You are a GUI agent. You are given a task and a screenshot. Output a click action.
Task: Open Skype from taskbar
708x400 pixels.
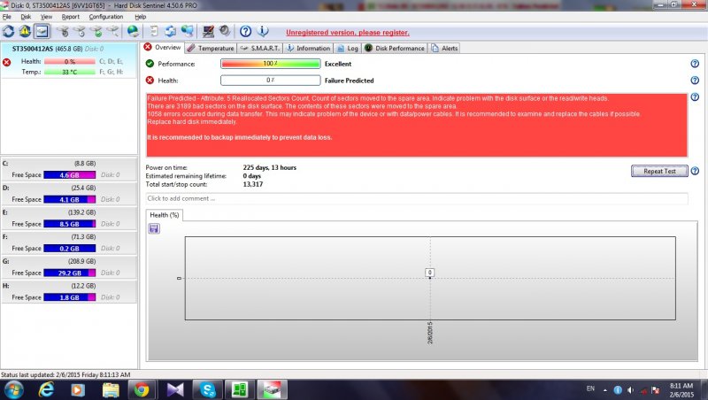click(207, 389)
